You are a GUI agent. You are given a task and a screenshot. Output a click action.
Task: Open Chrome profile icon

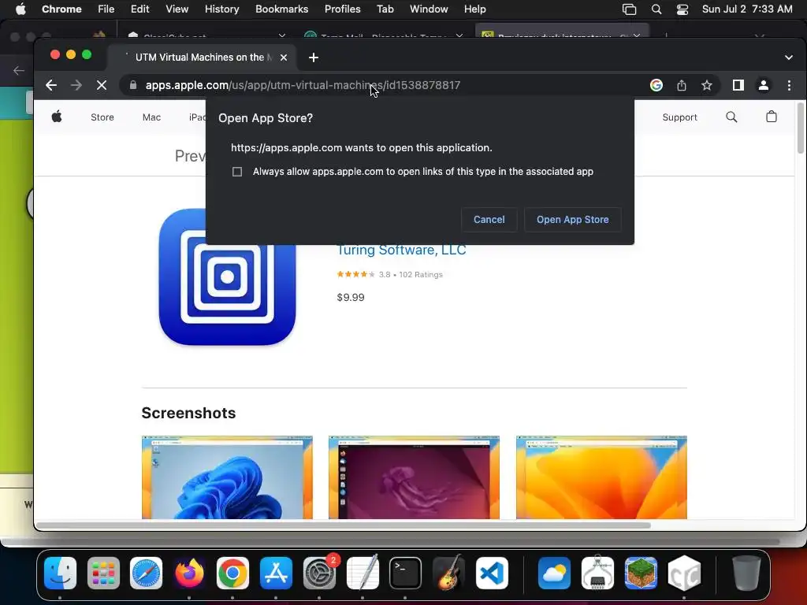click(763, 85)
